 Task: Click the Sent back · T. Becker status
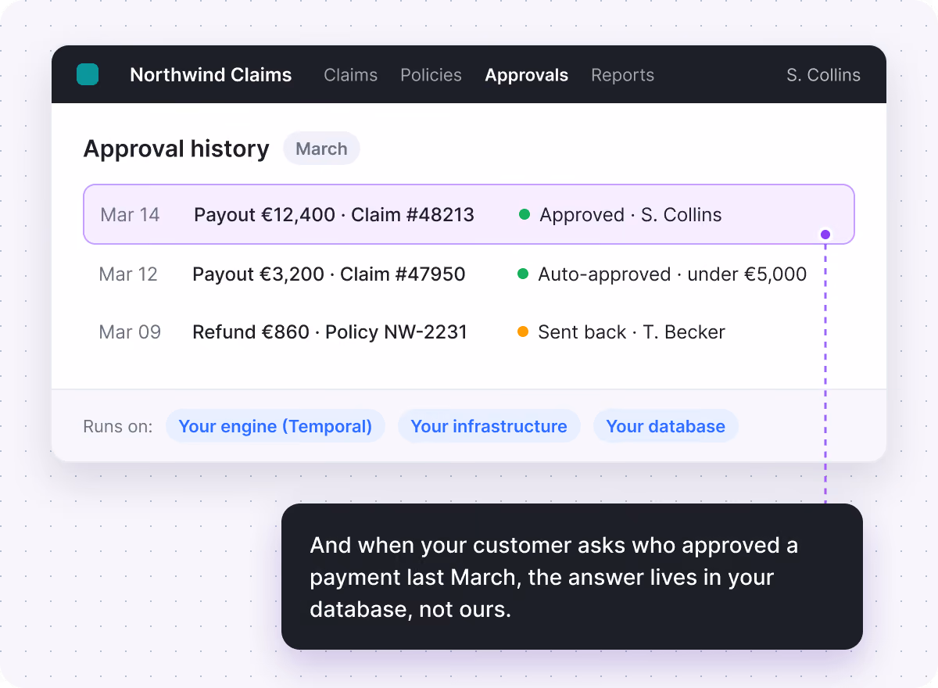632,332
